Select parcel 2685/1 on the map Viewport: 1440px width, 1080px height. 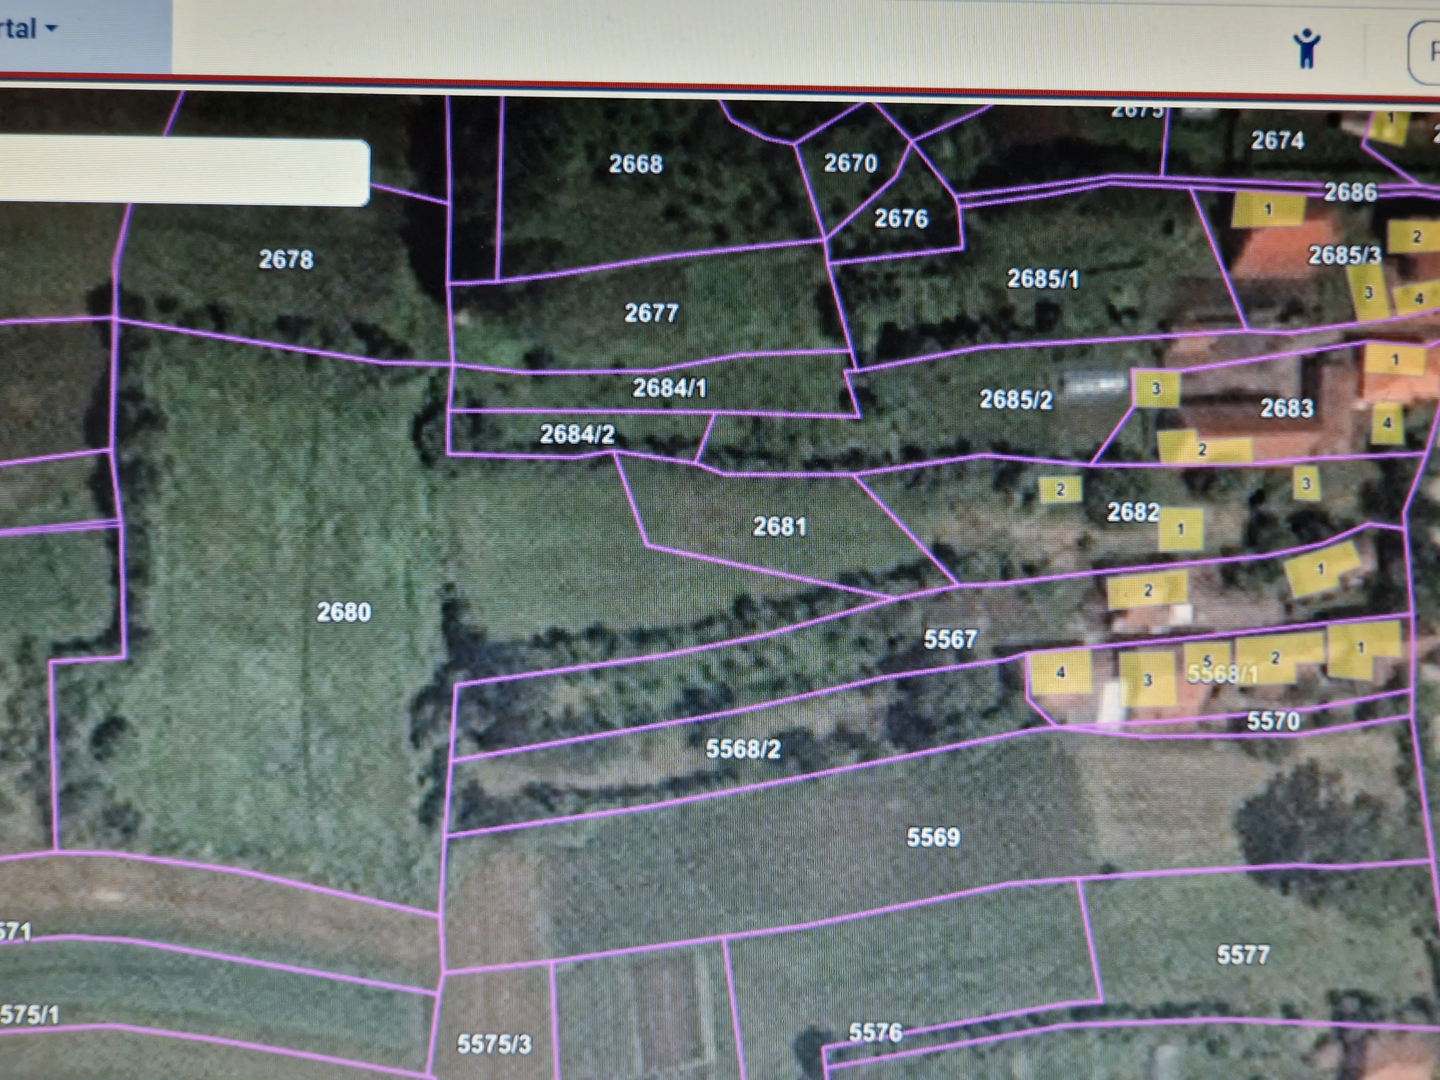click(x=1043, y=279)
